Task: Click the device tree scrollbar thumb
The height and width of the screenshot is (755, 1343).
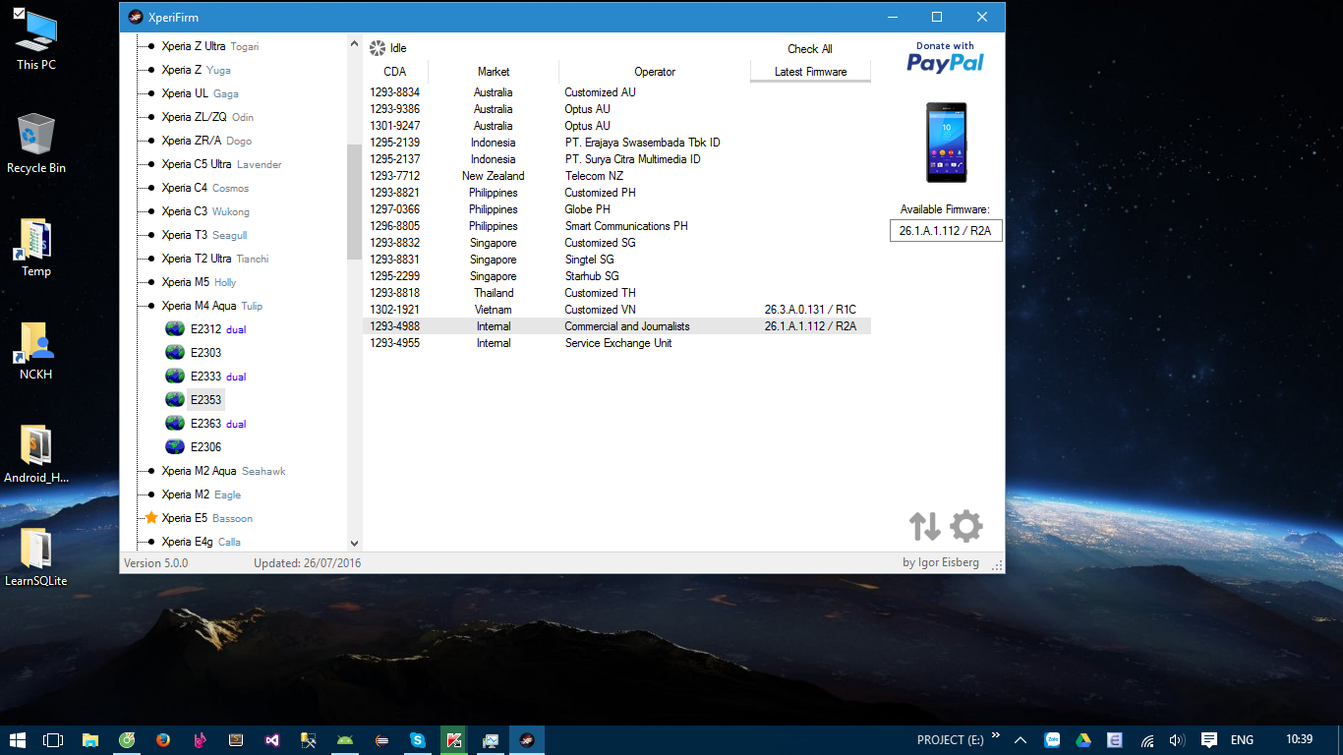Action: [x=354, y=202]
